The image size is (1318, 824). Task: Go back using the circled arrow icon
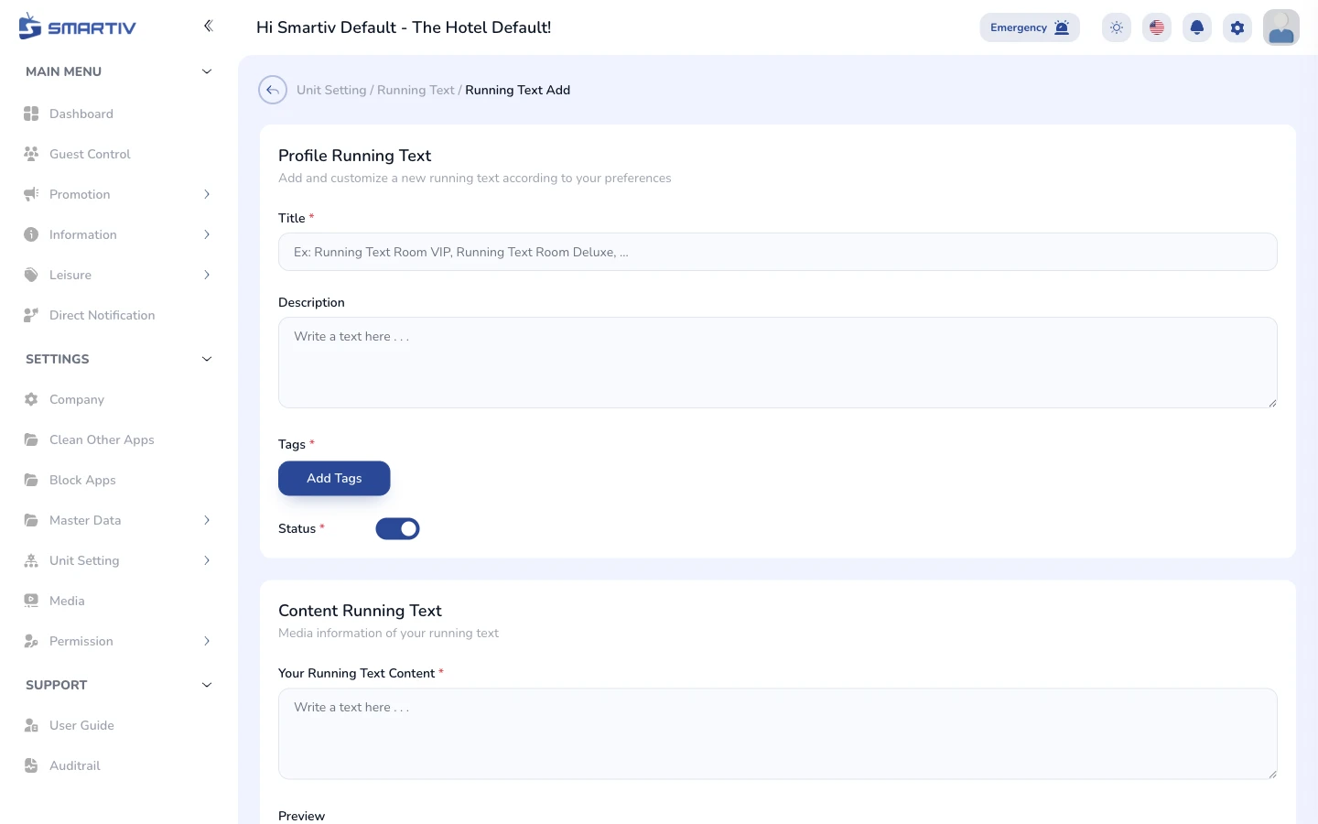(273, 90)
